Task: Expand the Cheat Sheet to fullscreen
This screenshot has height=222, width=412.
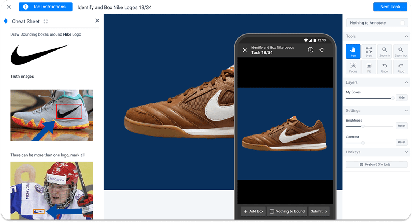Action: 45,21
